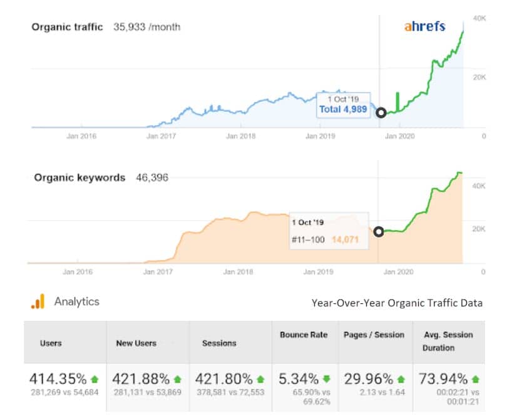512x417 pixels.
Task: Click the green up arrow beside 421.88%
Action: tap(178, 379)
